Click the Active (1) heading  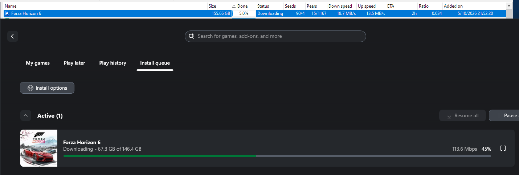50,116
